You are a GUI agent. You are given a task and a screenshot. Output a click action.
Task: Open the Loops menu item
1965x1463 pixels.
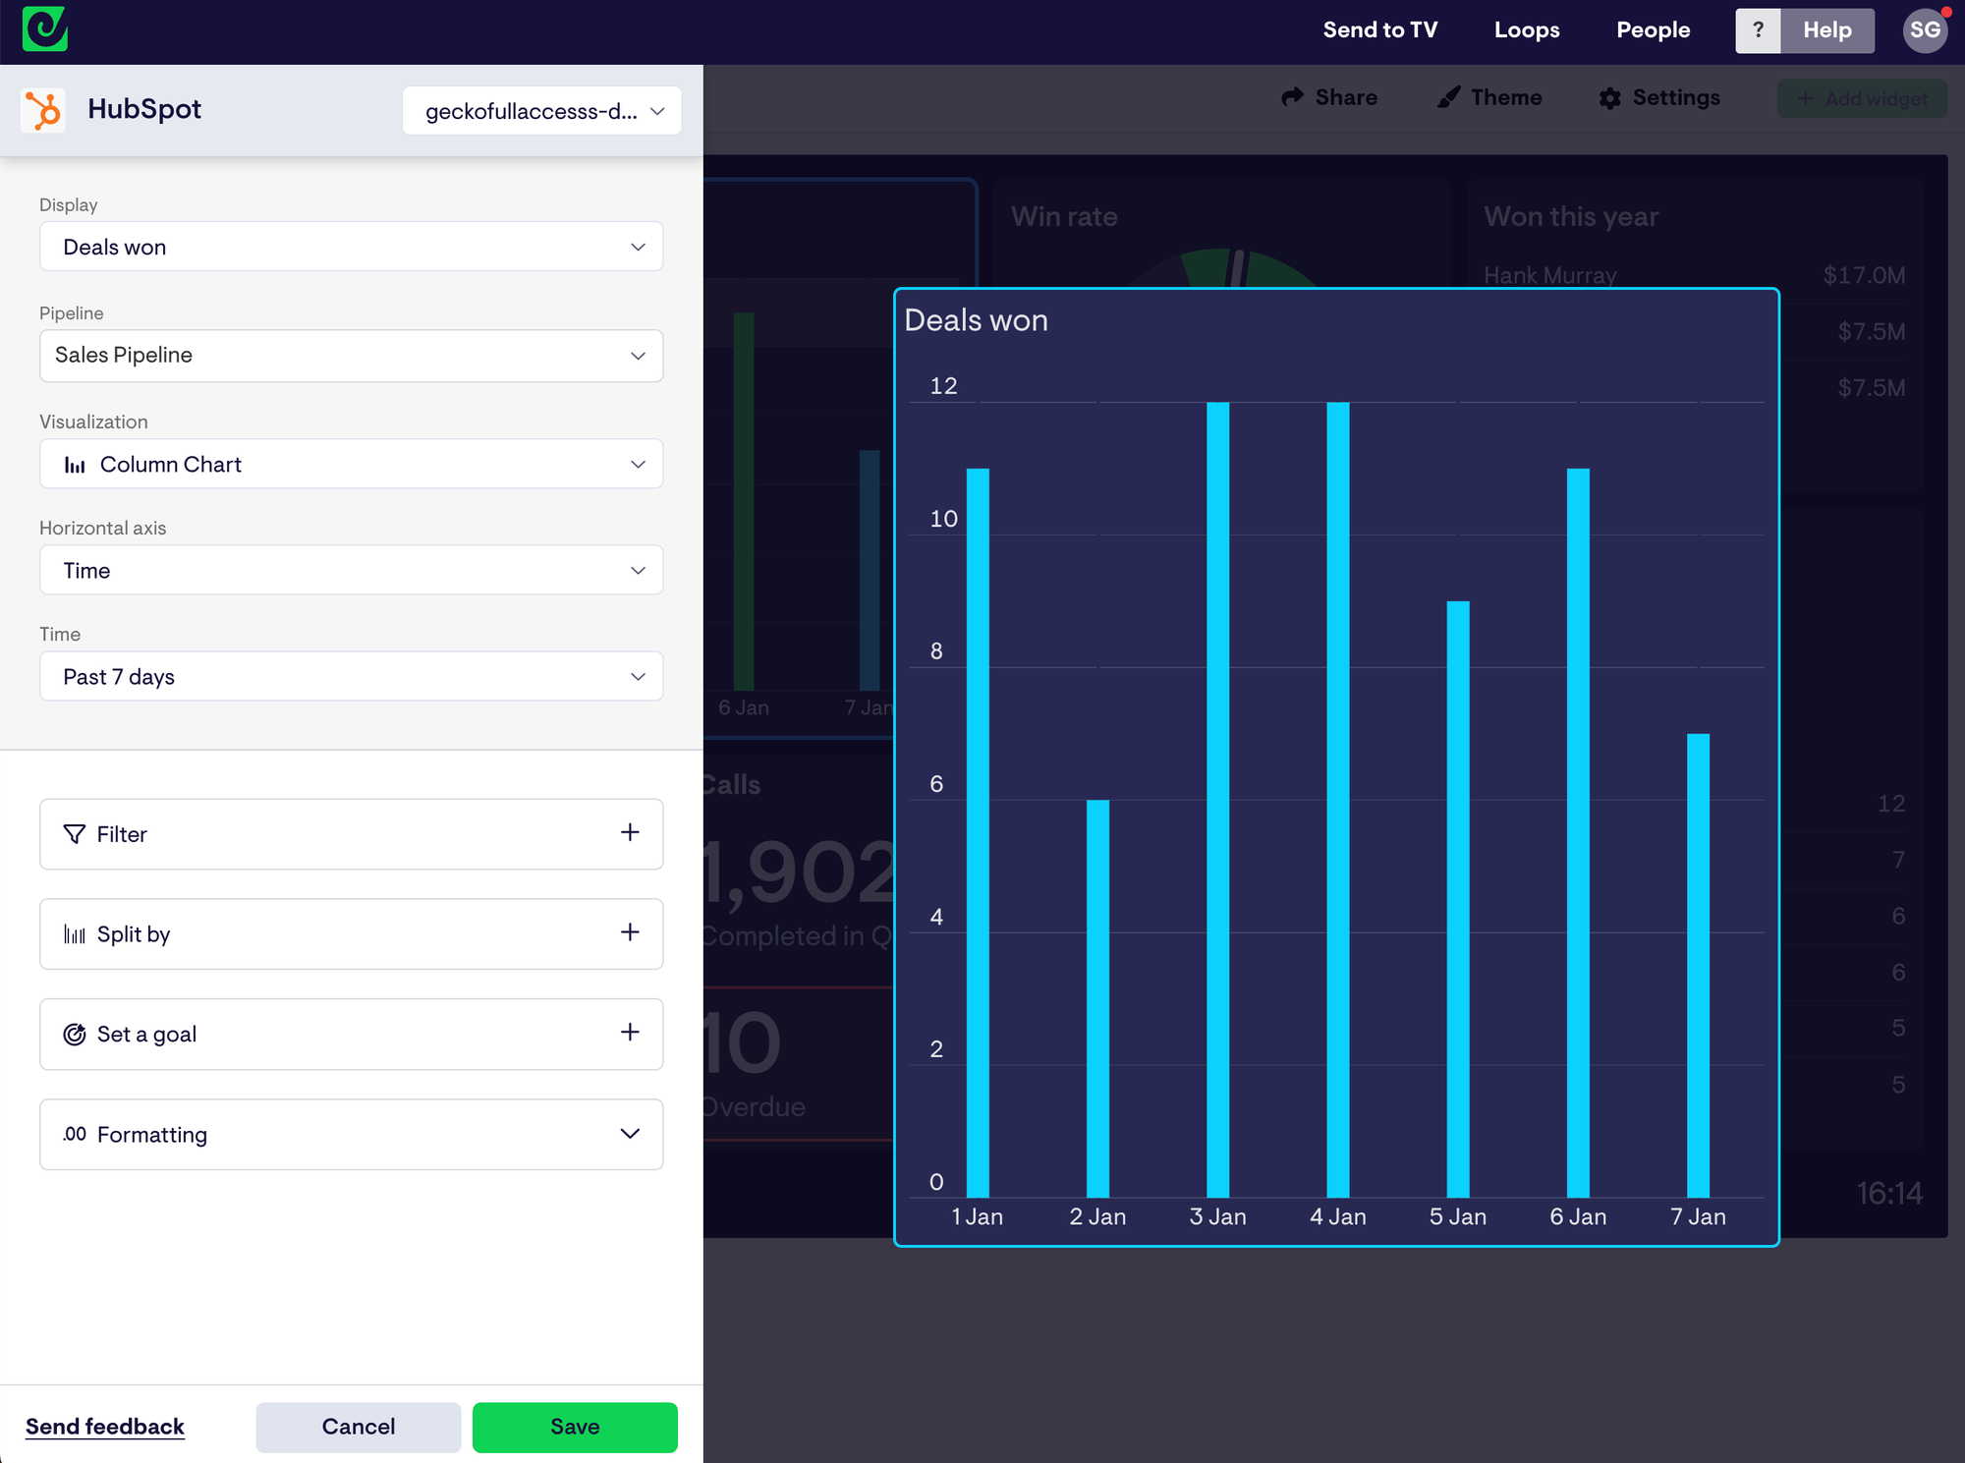click(x=1526, y=30)
